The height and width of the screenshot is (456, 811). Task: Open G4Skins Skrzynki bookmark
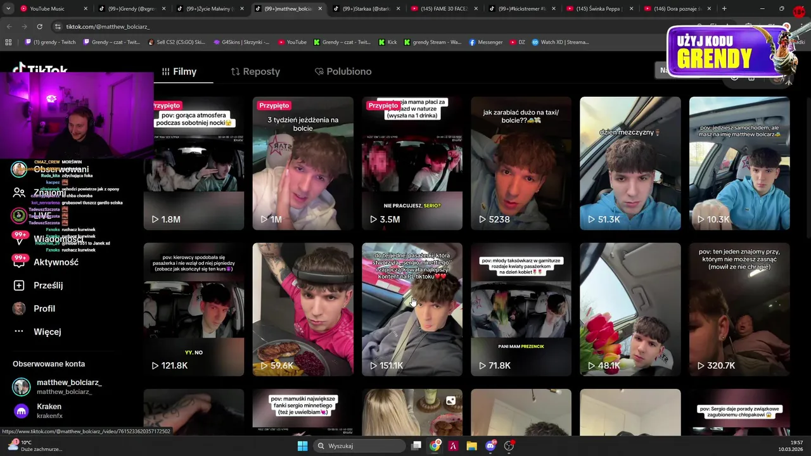point(241,42)
